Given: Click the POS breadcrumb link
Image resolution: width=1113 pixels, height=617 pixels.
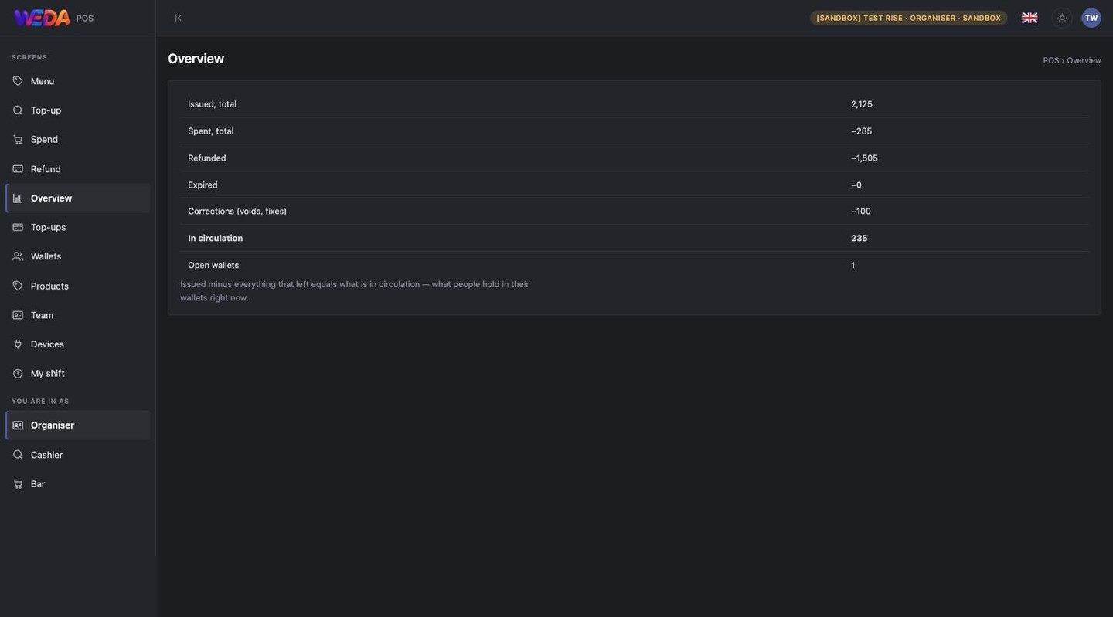Looking at the screenshot, I should click(1051, 60).
